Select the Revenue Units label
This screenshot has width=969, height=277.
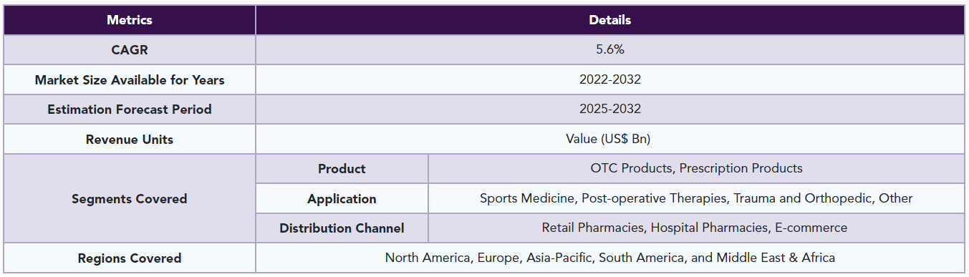click(x=130, y=140)
